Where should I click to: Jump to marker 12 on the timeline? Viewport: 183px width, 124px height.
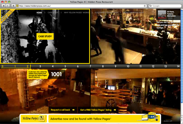pos(153,66)
